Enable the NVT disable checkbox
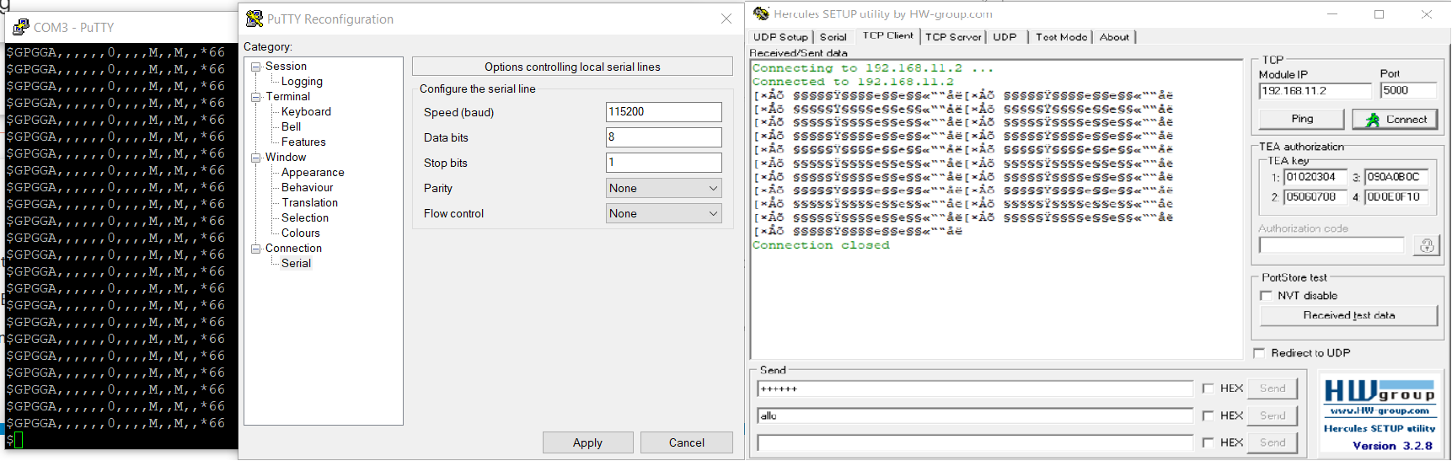 (x=1266, y=296)
